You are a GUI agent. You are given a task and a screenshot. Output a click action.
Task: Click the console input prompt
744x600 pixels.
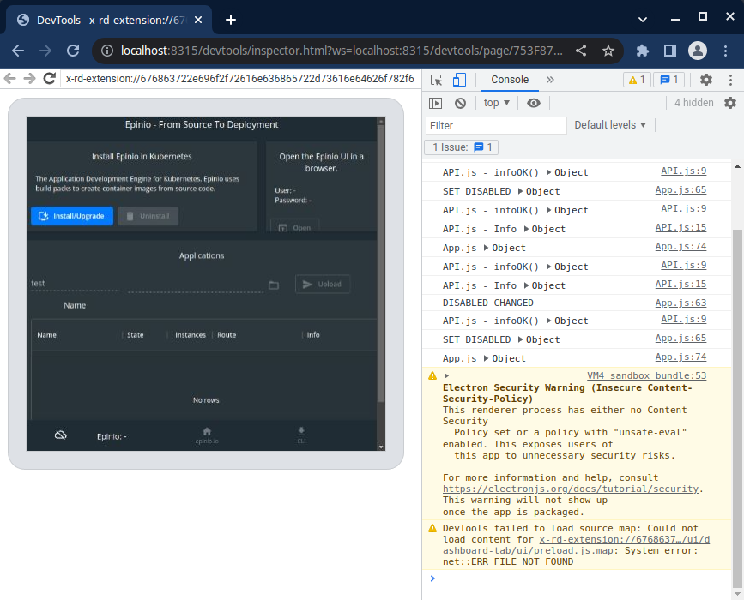click(579, 579)
